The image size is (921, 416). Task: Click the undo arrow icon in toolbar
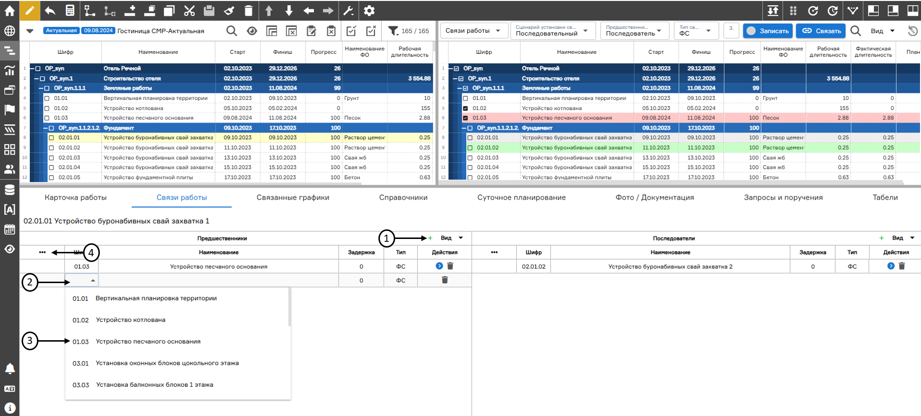50,10
